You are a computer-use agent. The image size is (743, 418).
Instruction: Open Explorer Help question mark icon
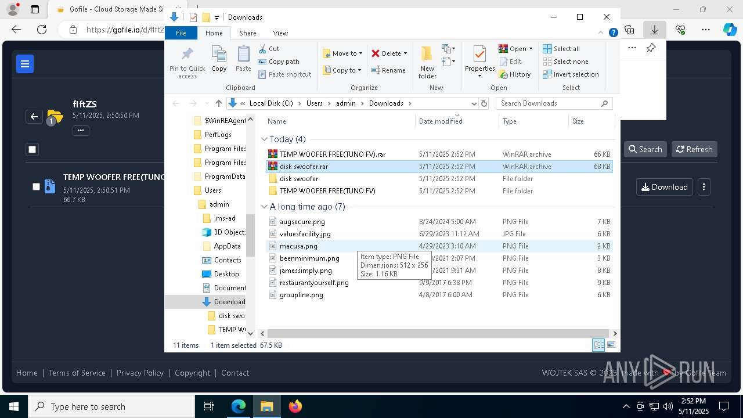pos(613,33)
